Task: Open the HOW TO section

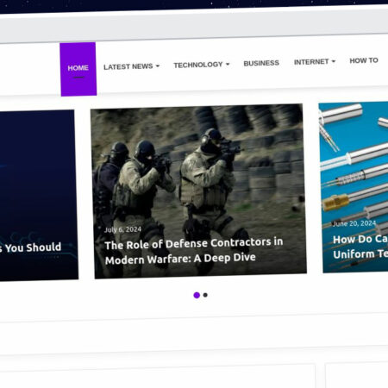Action: [x=364, y=60]
